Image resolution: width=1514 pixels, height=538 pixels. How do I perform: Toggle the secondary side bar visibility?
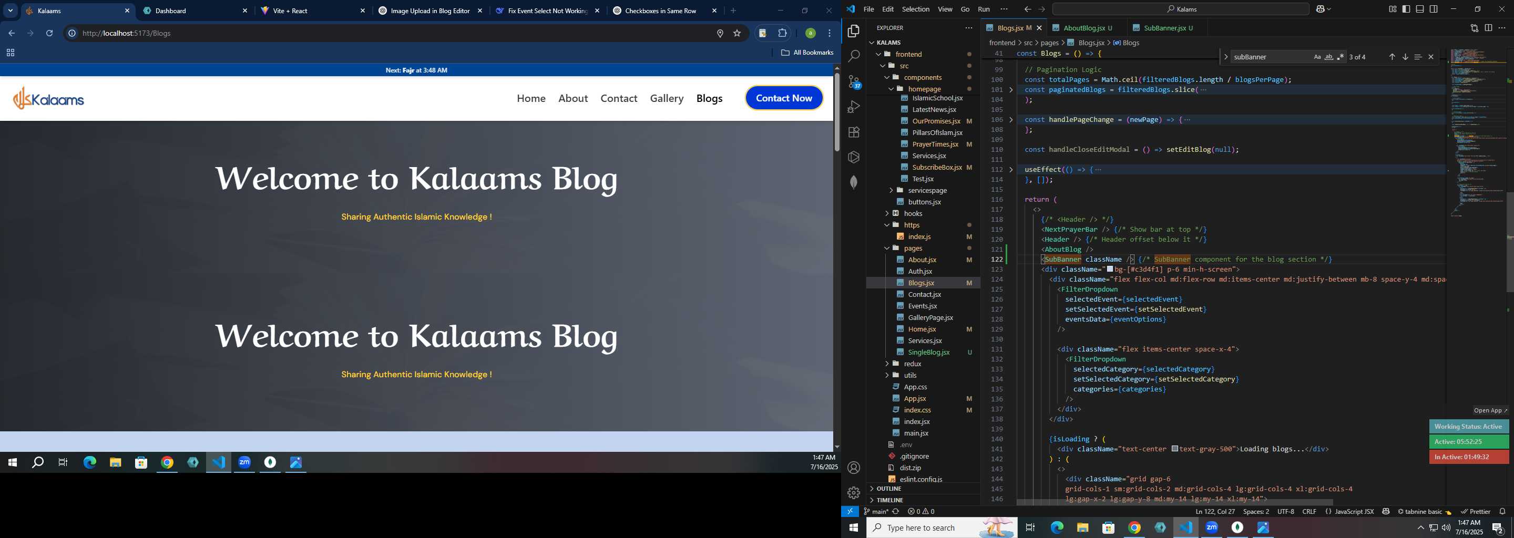coord(1434,9)
